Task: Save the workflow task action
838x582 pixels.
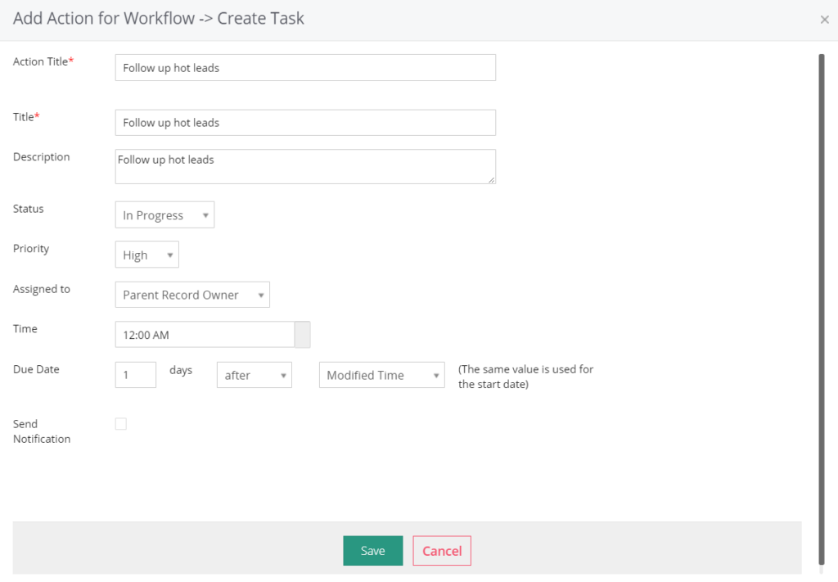Action: (373, 550)
